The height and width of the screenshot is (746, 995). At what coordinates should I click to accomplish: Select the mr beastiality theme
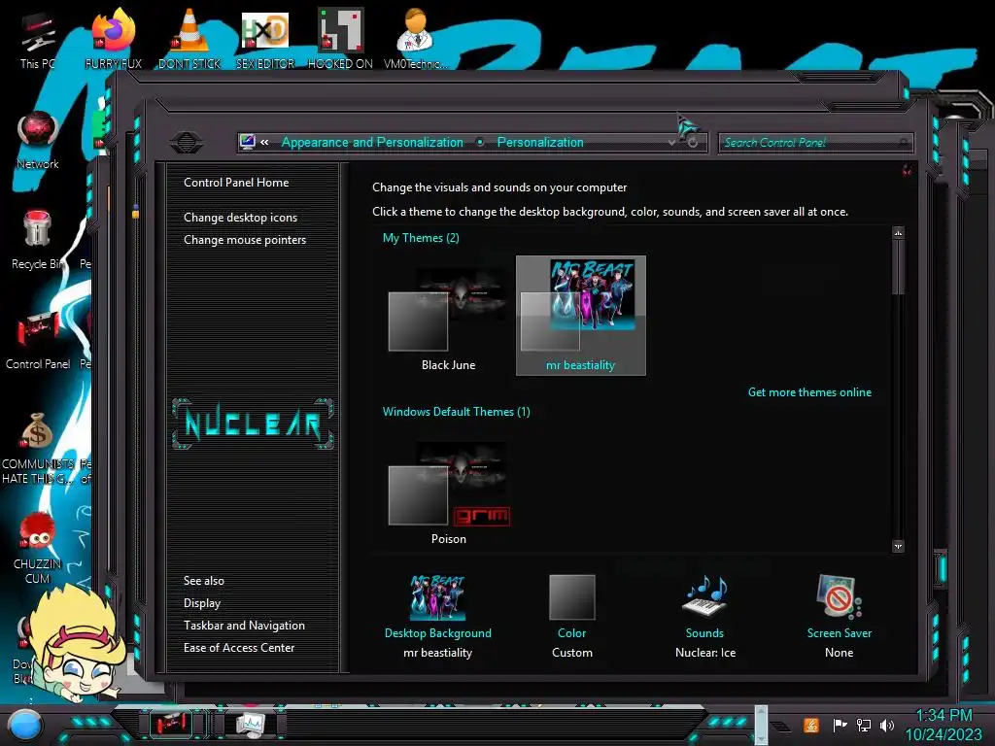[581, 316]
